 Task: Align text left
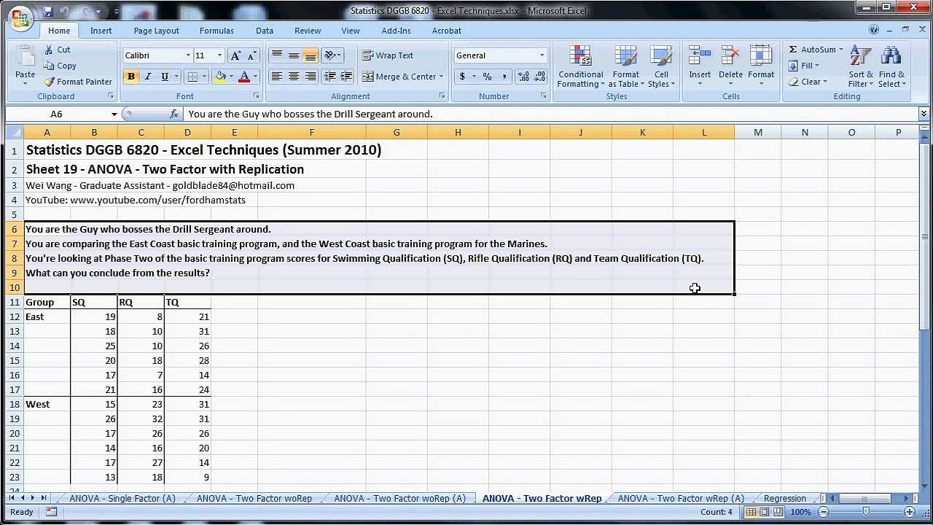[x=277, y=77]
